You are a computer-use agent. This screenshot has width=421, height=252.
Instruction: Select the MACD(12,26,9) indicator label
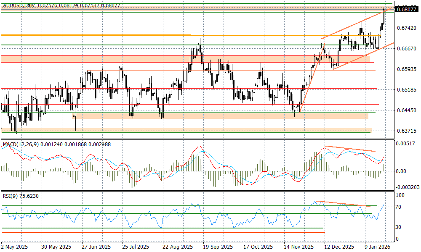tap(20, 144)
